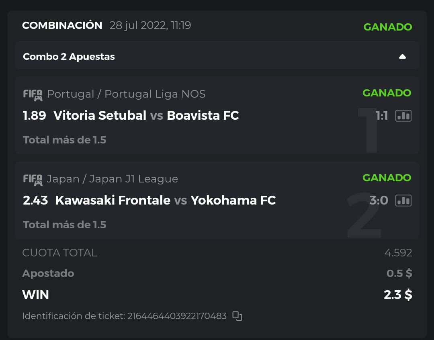Select the Combo 2 Apuestas header

[69, 57]
